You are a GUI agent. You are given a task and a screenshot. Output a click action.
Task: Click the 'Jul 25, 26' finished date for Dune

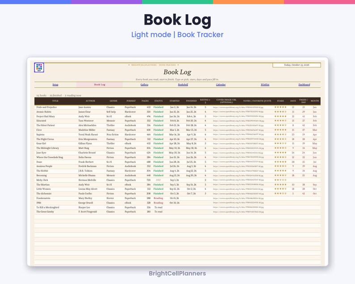coord(191,162)
